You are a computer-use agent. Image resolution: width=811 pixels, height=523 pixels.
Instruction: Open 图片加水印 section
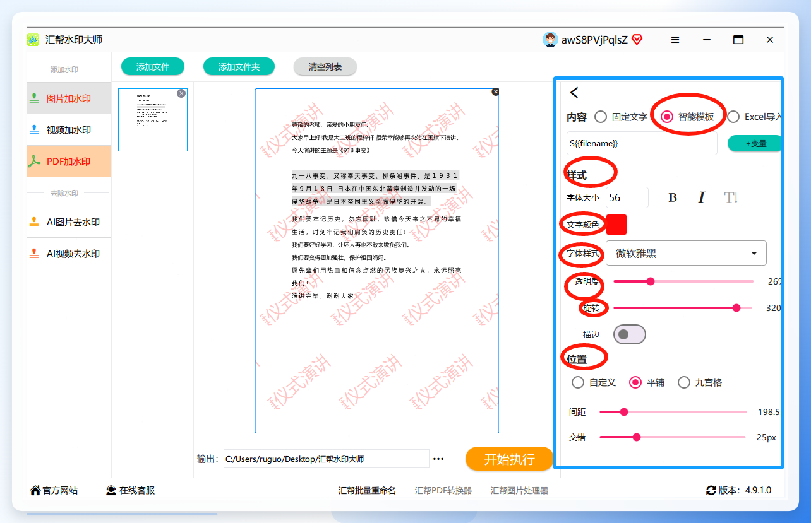68,98
